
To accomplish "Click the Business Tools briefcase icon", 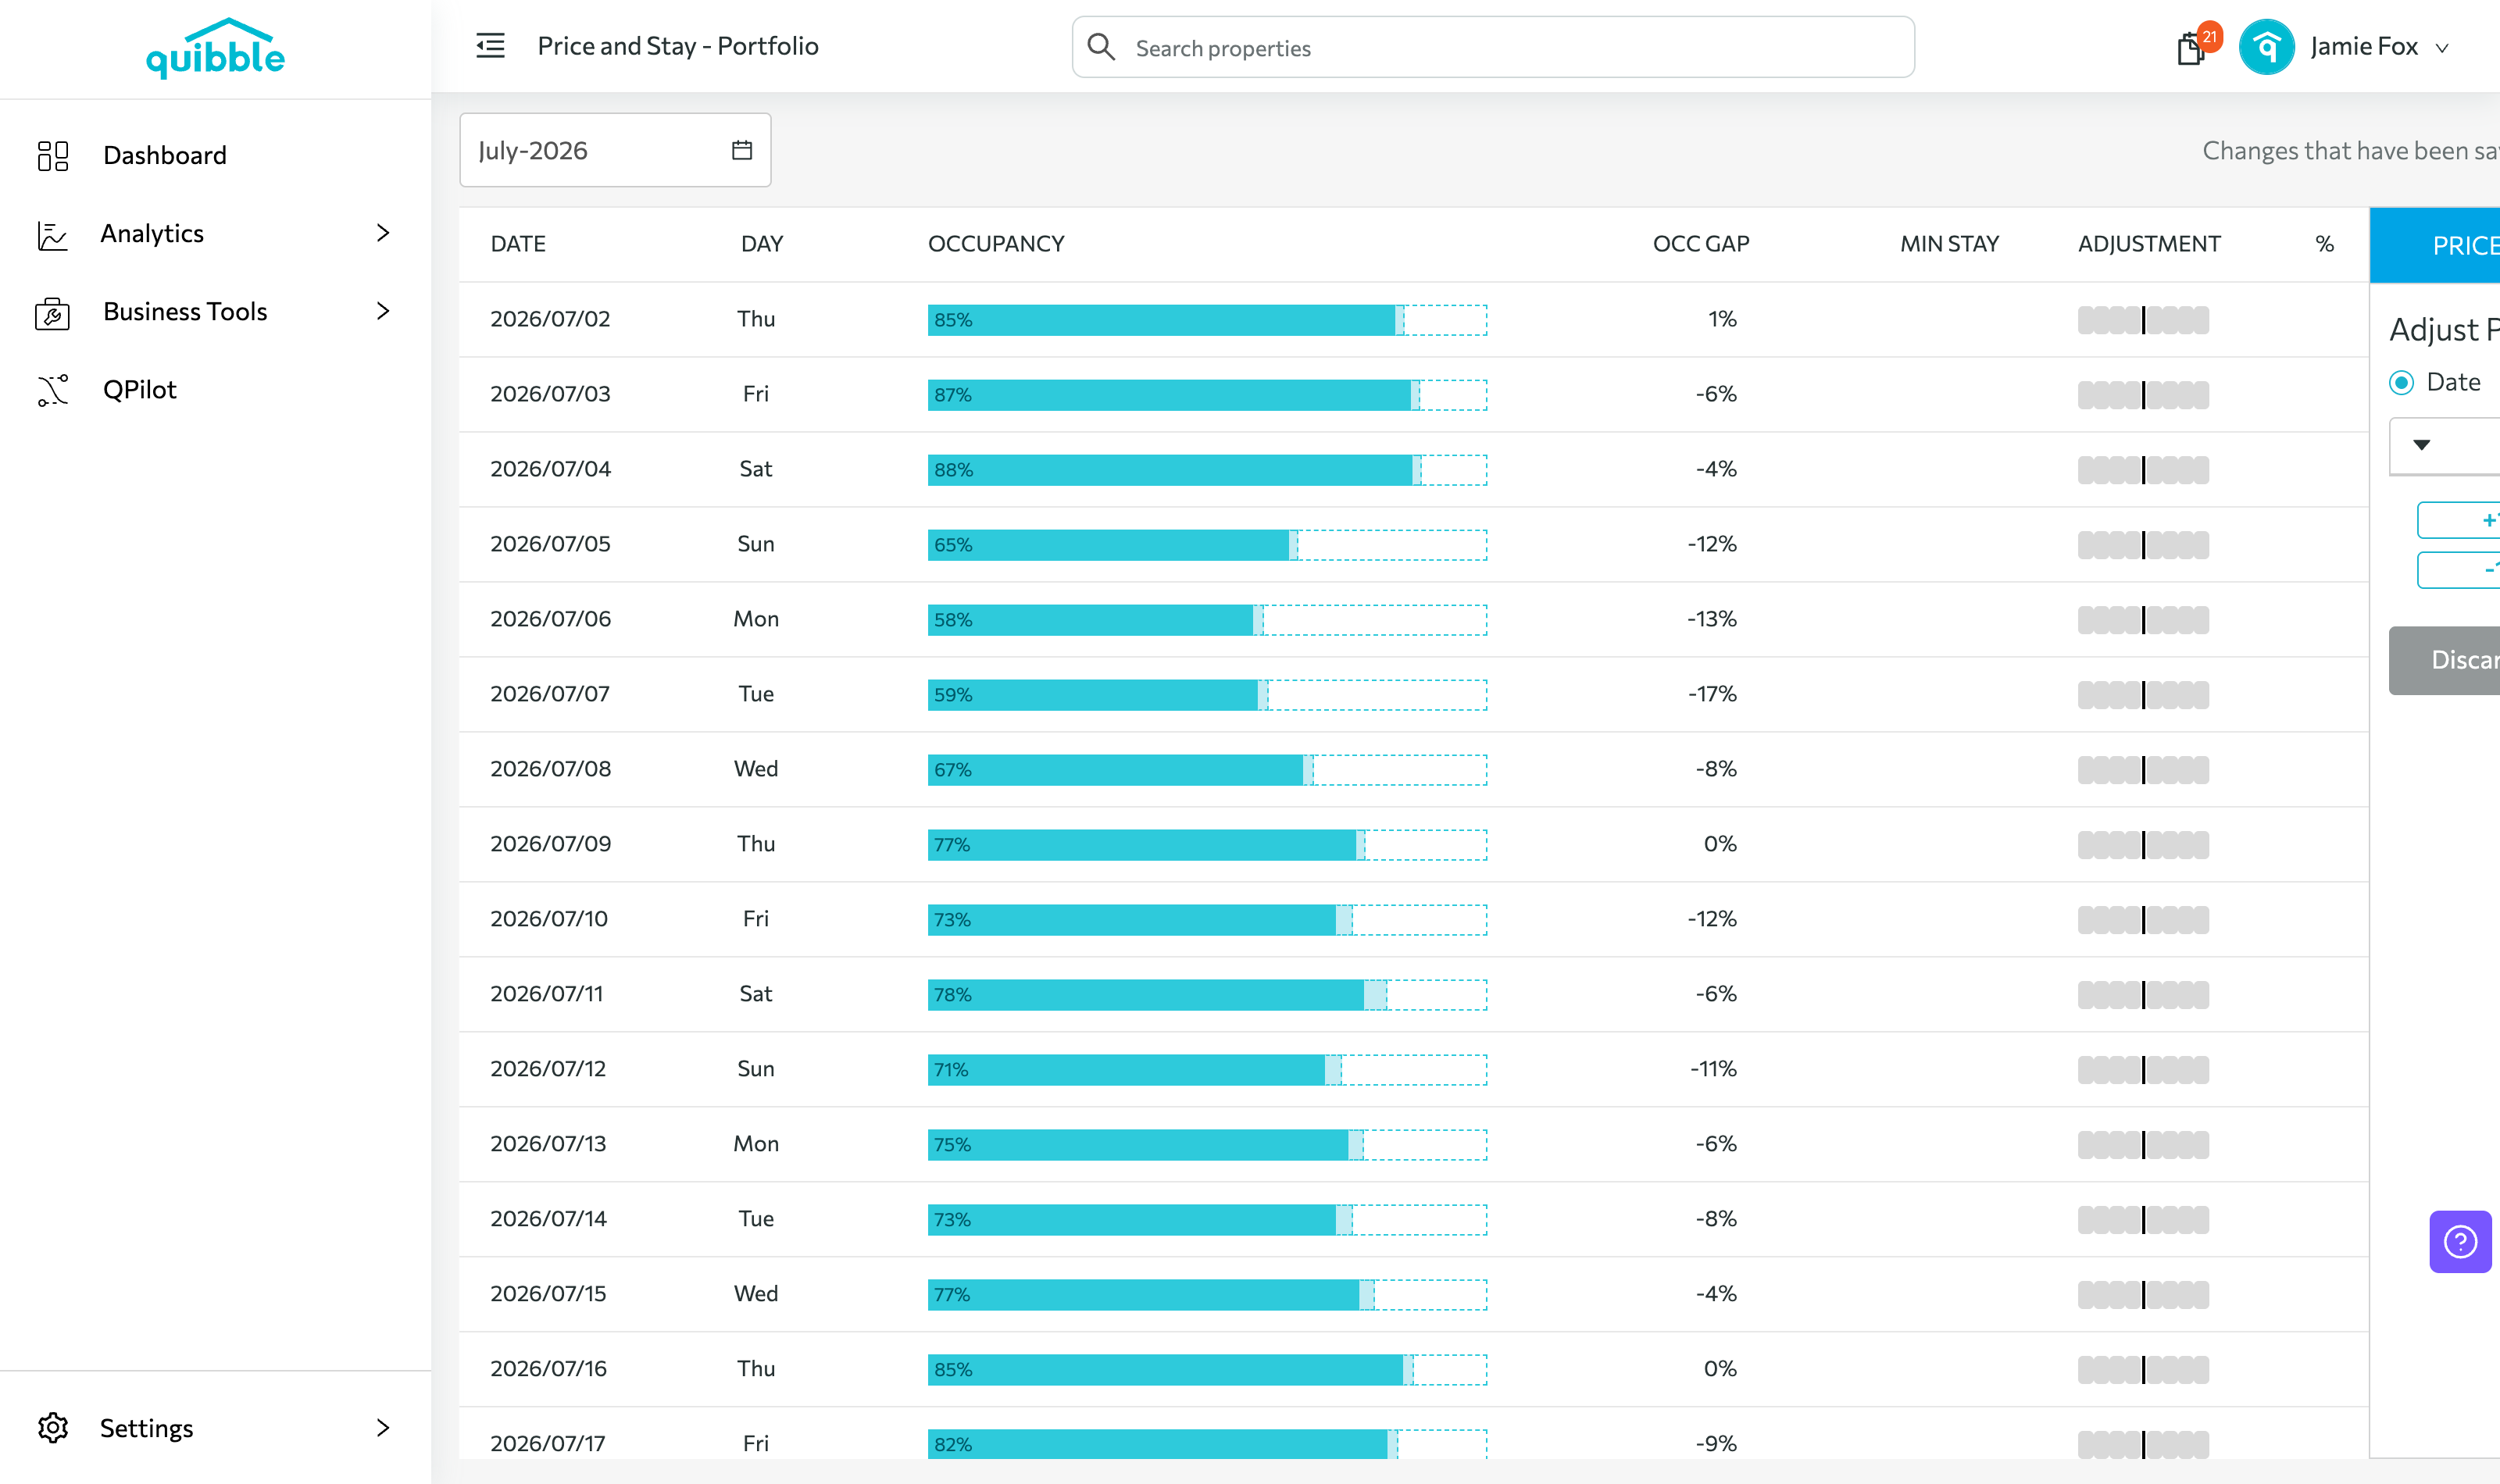I will (x=53, y=313).
